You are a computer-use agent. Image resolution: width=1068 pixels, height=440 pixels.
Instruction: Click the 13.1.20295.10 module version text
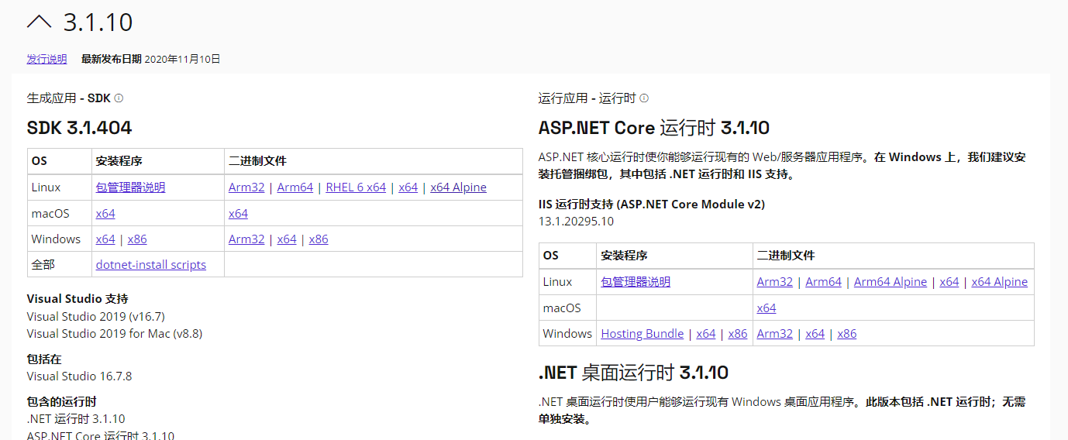(x=576, y=222)
